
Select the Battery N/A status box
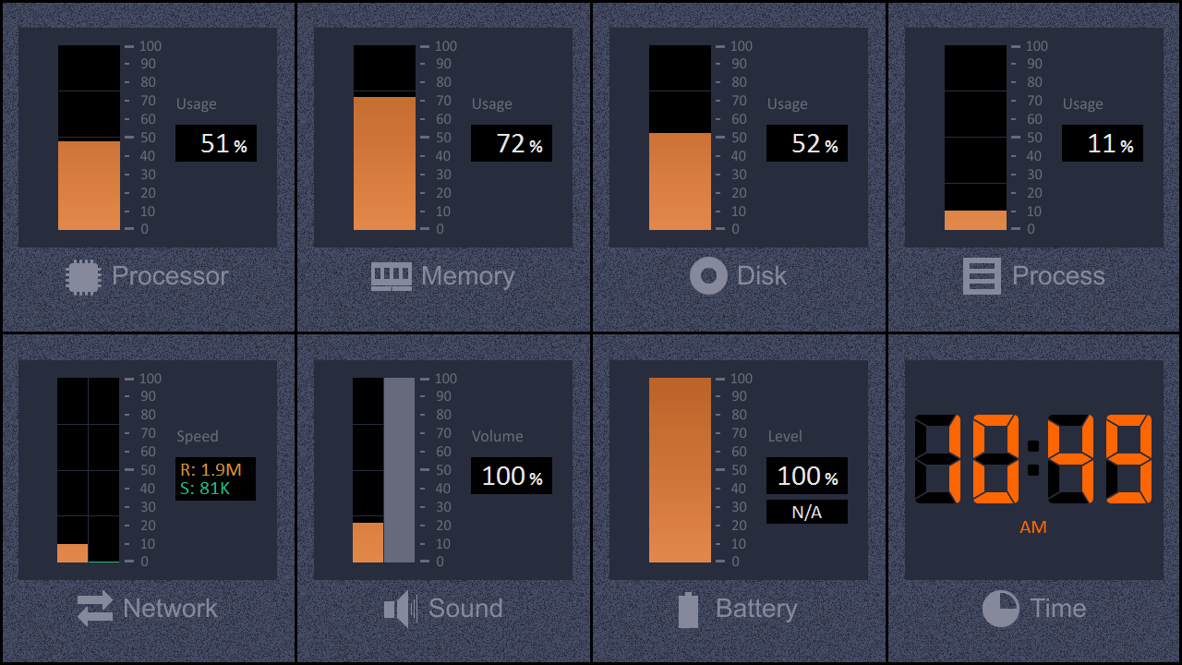click(x=807, y=512)
